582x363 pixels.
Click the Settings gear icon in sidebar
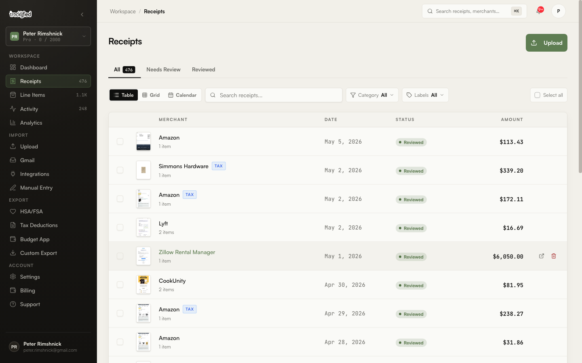pos(13,277)
